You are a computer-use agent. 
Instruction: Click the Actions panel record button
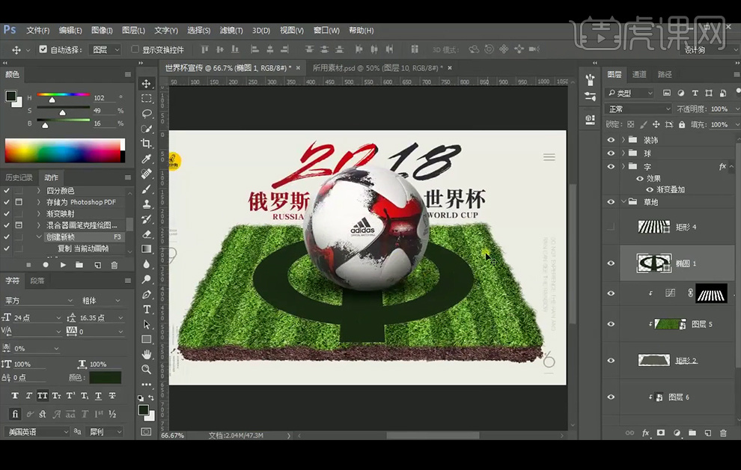coord(46,265)
